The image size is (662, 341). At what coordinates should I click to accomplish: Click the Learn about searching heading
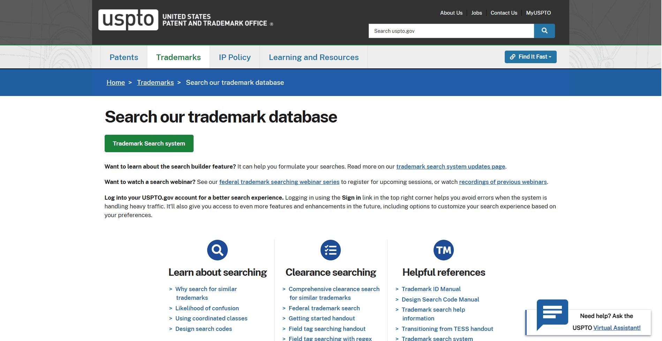pos(217,272)
